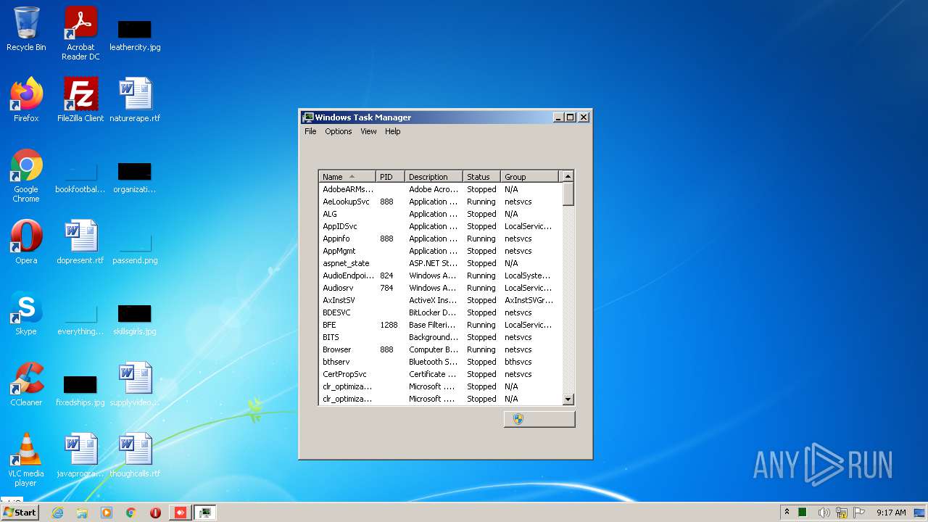Click the services list scroll-down arrow
Image resolution: width=928 pixels, height=522 pixels.
click(568, 399)
